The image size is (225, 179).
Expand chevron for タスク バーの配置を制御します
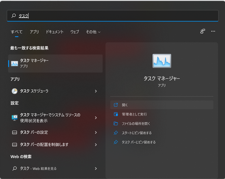pyautogui.click(x=96, y=145)
